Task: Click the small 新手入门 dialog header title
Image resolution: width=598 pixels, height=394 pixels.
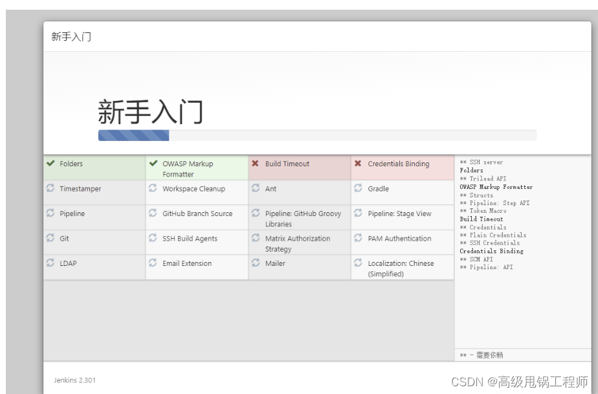Action: coord(71,37)
